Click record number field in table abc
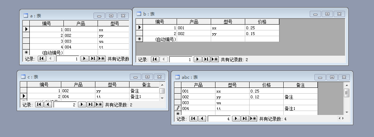374x137 pixels. (x=219, y=119)
